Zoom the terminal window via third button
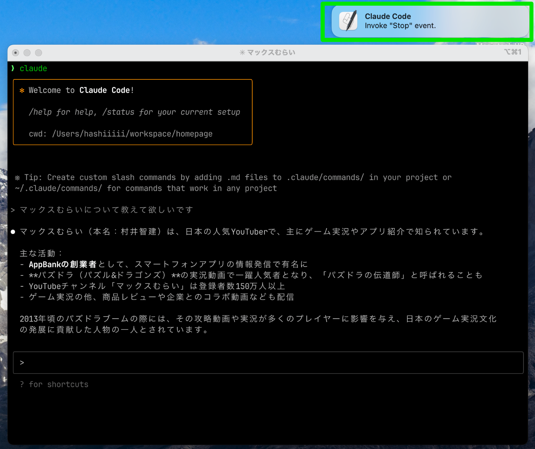The width and height of the screenshot is (535, 449). 39,53
